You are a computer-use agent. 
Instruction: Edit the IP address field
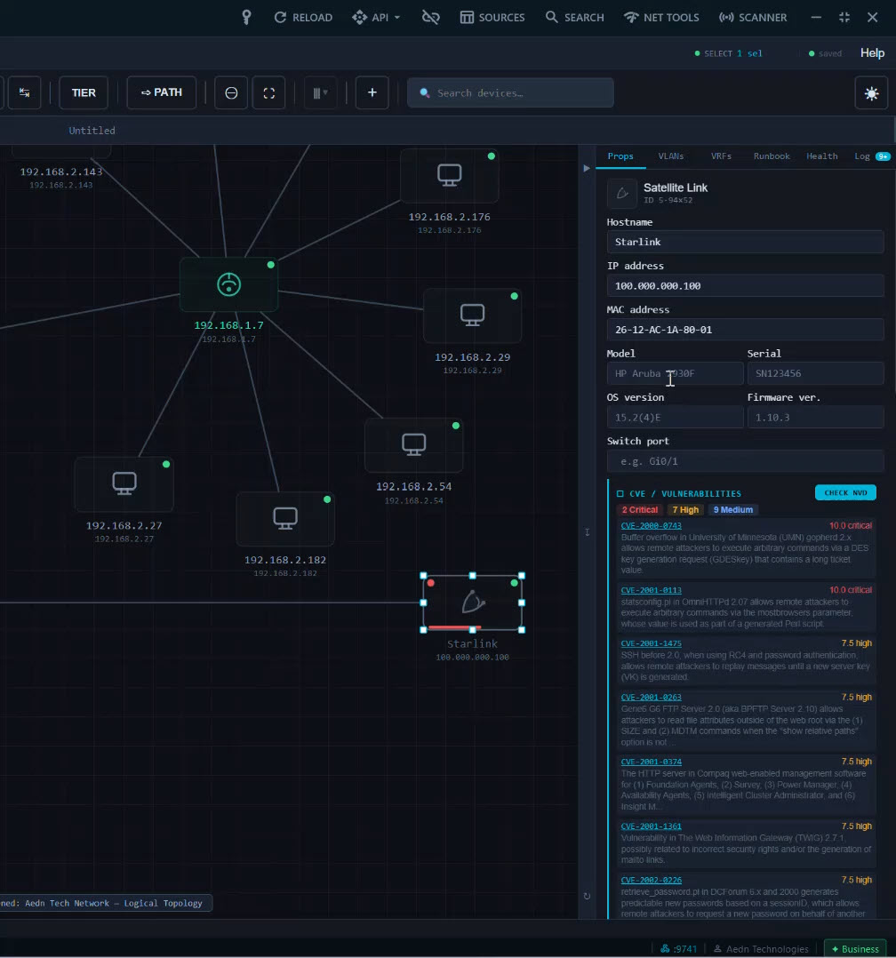[745, 286]
